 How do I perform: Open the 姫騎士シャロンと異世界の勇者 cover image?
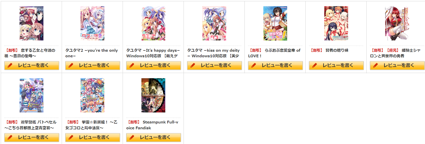pyautogui.click(x=397, y=23)
